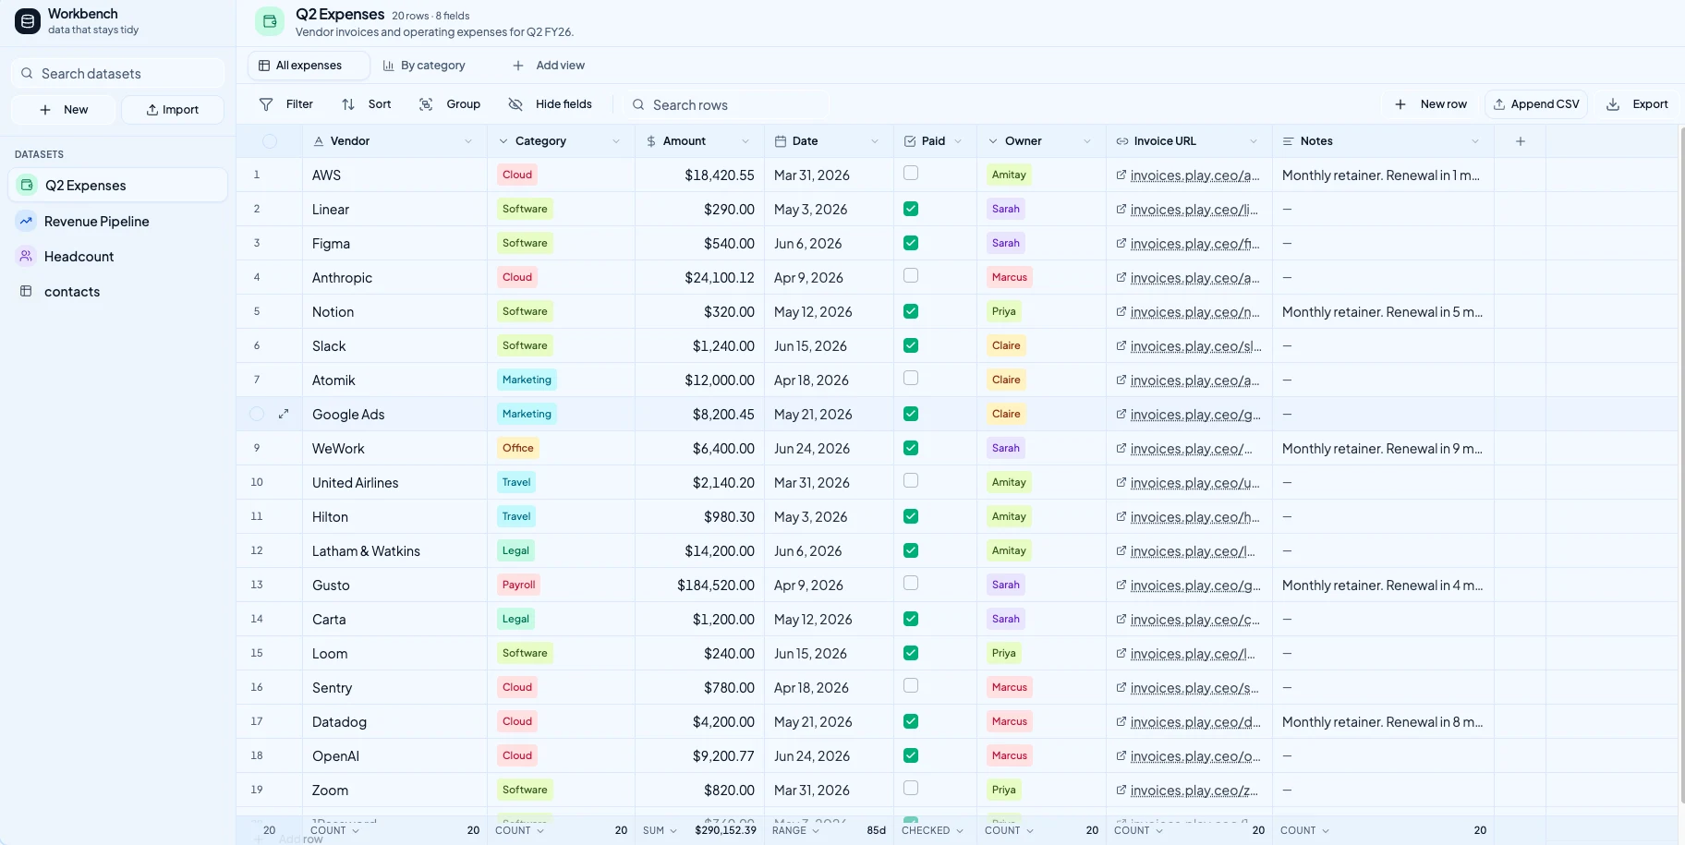Click the Invoice URL column link icon
This screenshot has height=845, width=1685.
coord(1122,141)
